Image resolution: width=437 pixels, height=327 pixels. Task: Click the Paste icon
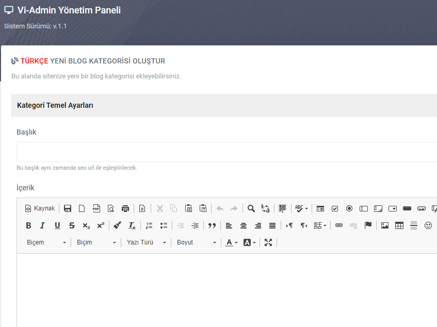pyautogui.click(x=189, y=208)
